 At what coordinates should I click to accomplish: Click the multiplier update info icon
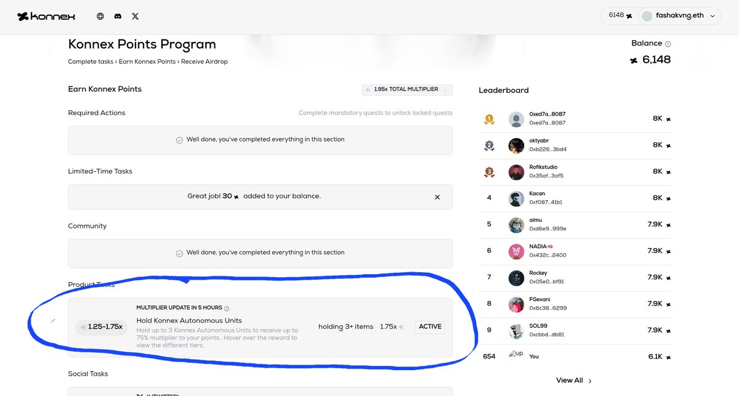227,309
